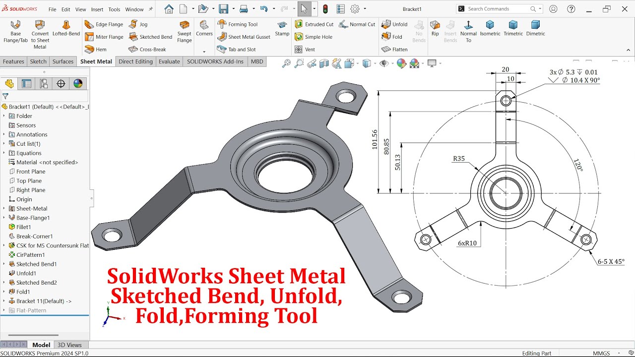Select Sheet Metal Gusset
The image size is (635, 357).
(x=244, y=37)
